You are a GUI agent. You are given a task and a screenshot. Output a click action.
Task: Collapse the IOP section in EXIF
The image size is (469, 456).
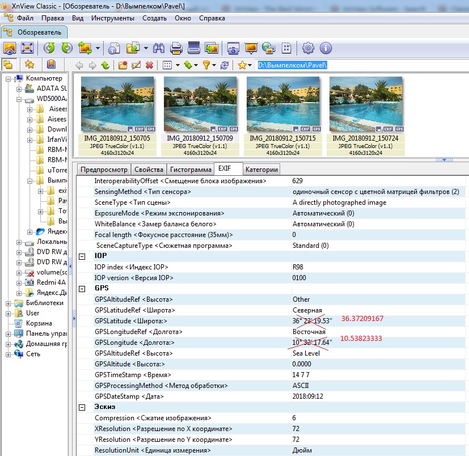click(82, 256)
